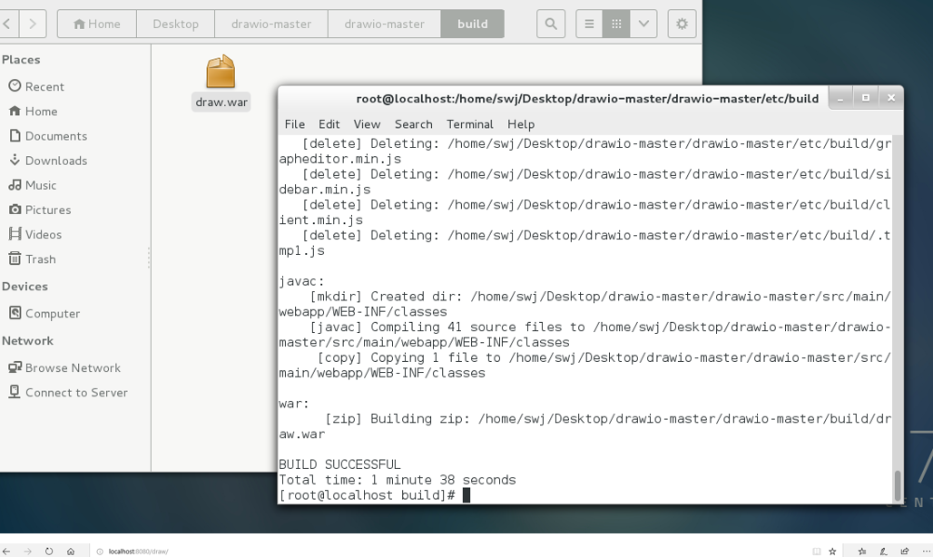Open Pictures in Places sidebar
The image size is (933, 557).
(x=40, y=210)
